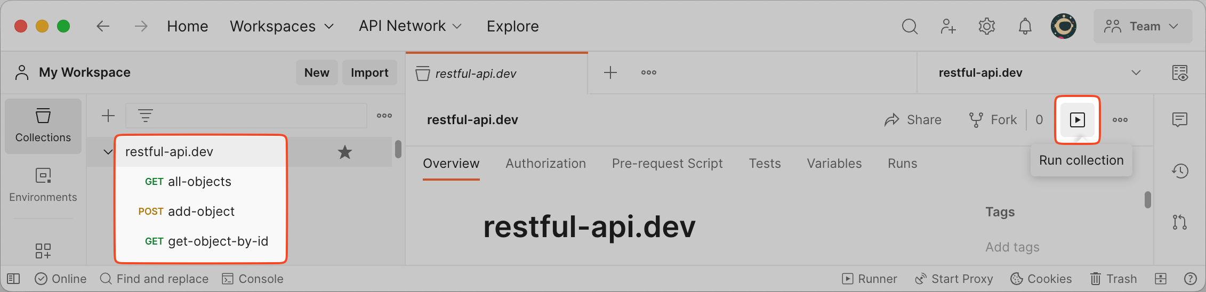The width and height of the screenshot is (1206, 292).
Task: Open tab options three-dot menu
Action: tap(649, 72)
